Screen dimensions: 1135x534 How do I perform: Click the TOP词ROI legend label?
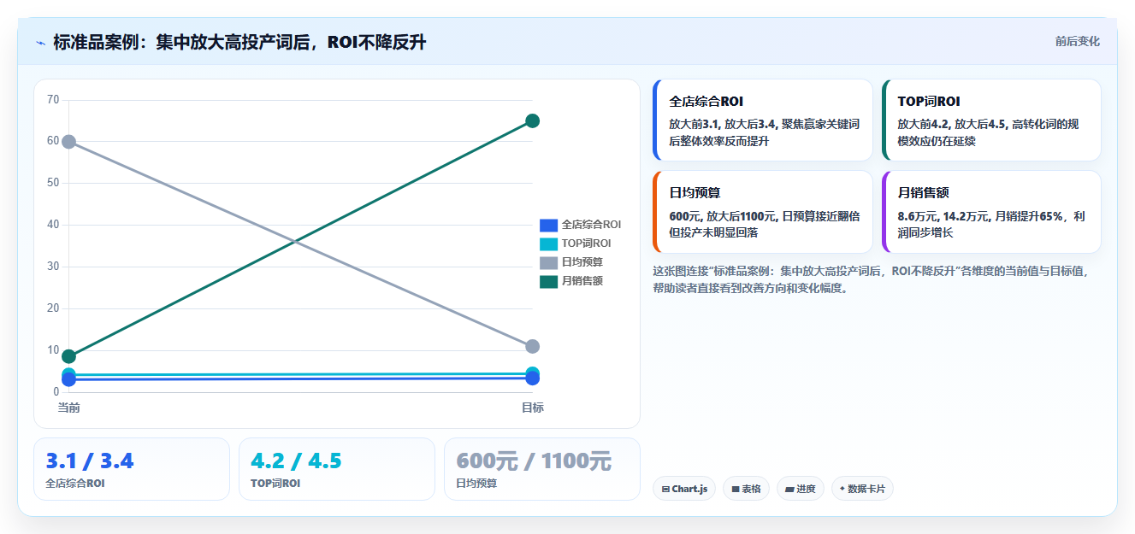click(586, 244)
